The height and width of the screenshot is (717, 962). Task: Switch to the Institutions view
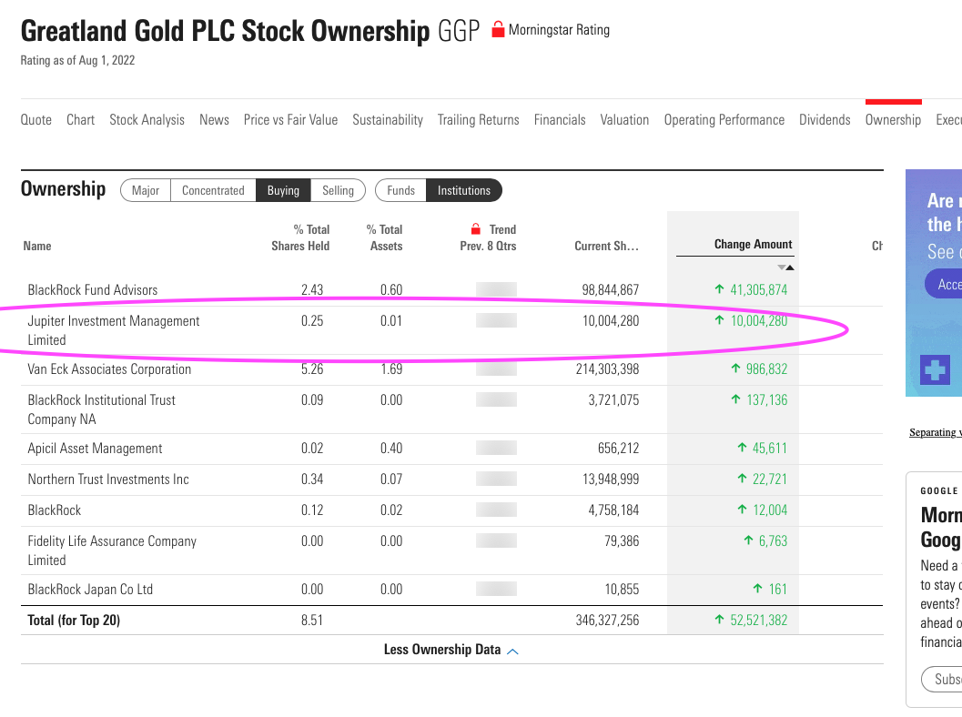pyautogui.click(x=464, y=190)
